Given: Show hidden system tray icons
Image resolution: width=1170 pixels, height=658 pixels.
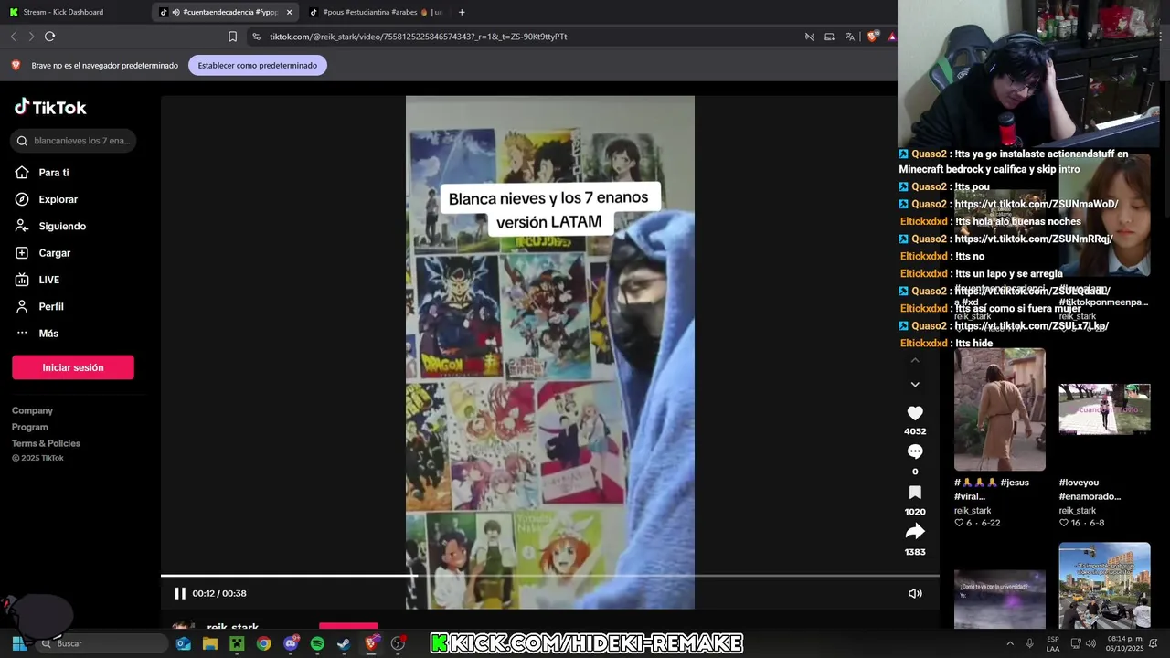Looking at the screenshot, I should tap(1010, 643).
